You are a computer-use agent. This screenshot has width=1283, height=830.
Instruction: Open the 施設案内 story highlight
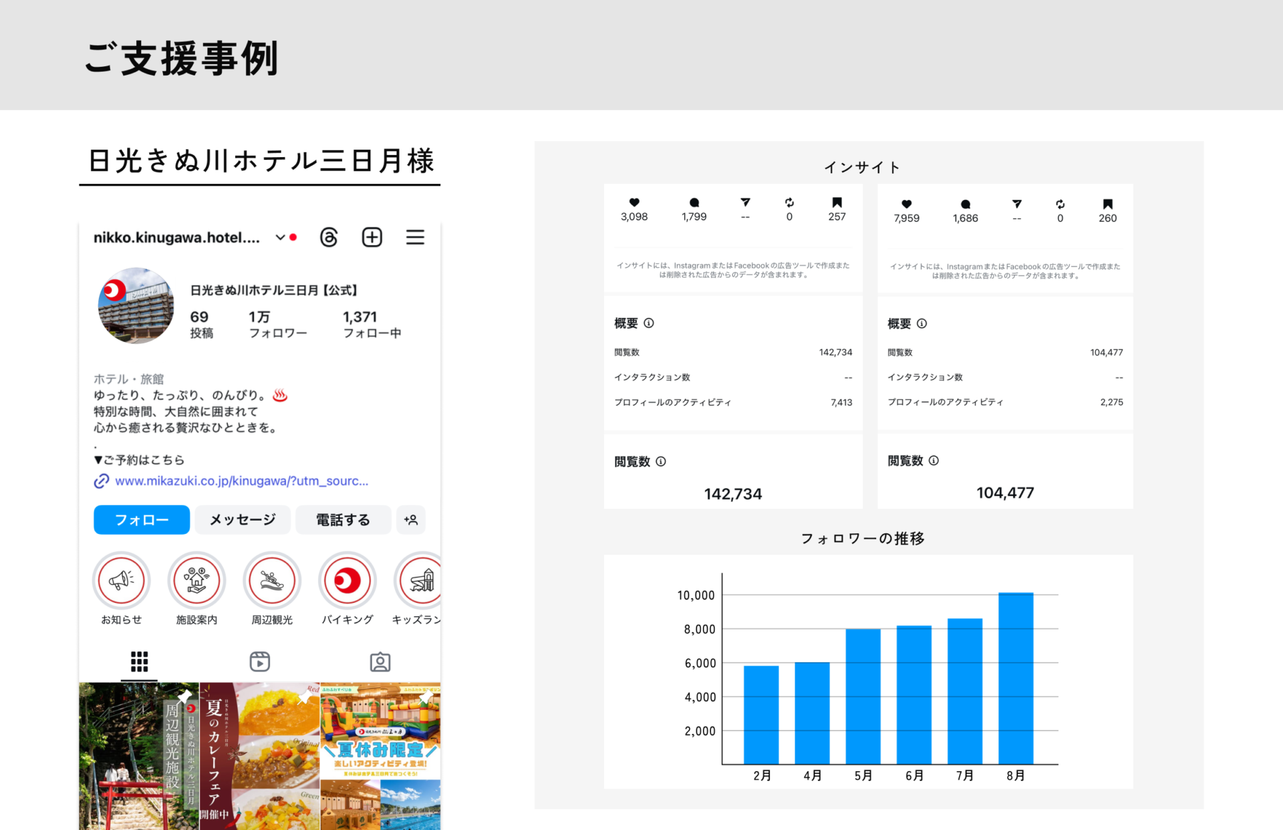196,581
